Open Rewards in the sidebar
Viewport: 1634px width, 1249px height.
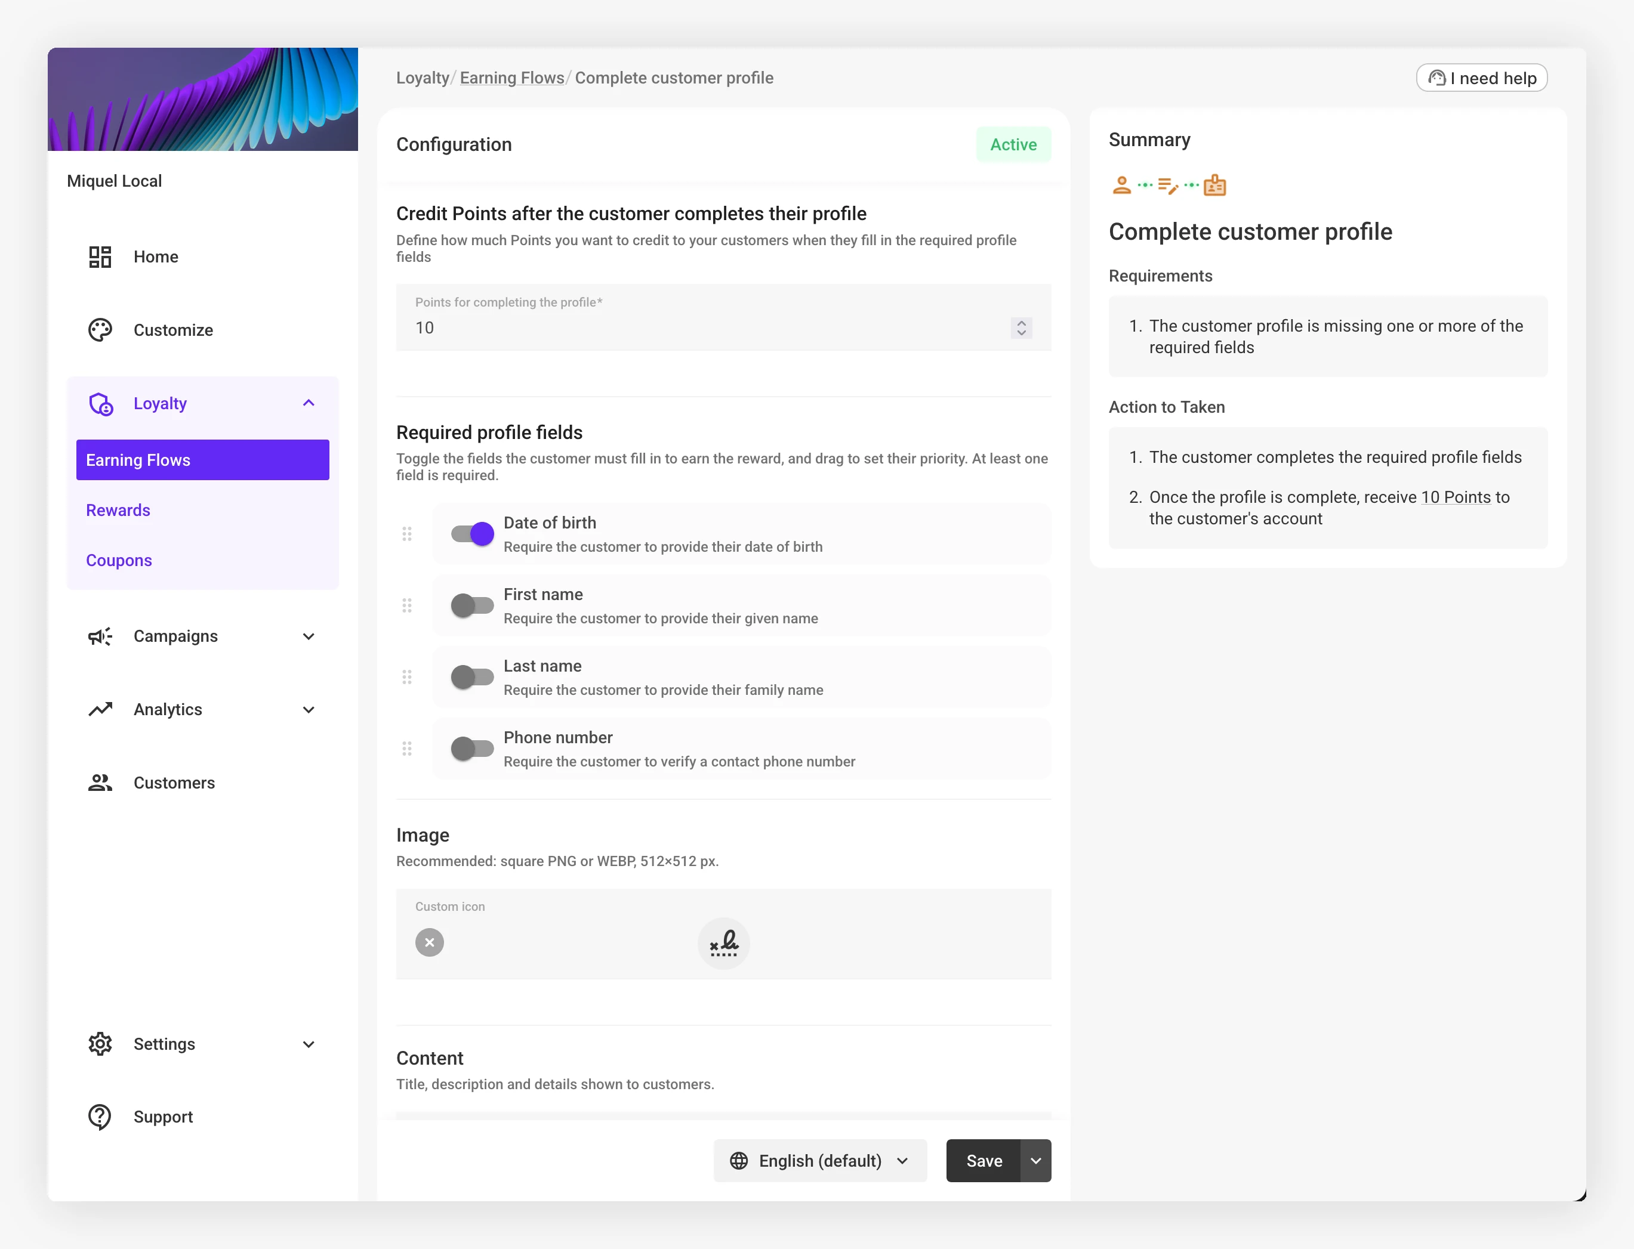coord(118,510)
